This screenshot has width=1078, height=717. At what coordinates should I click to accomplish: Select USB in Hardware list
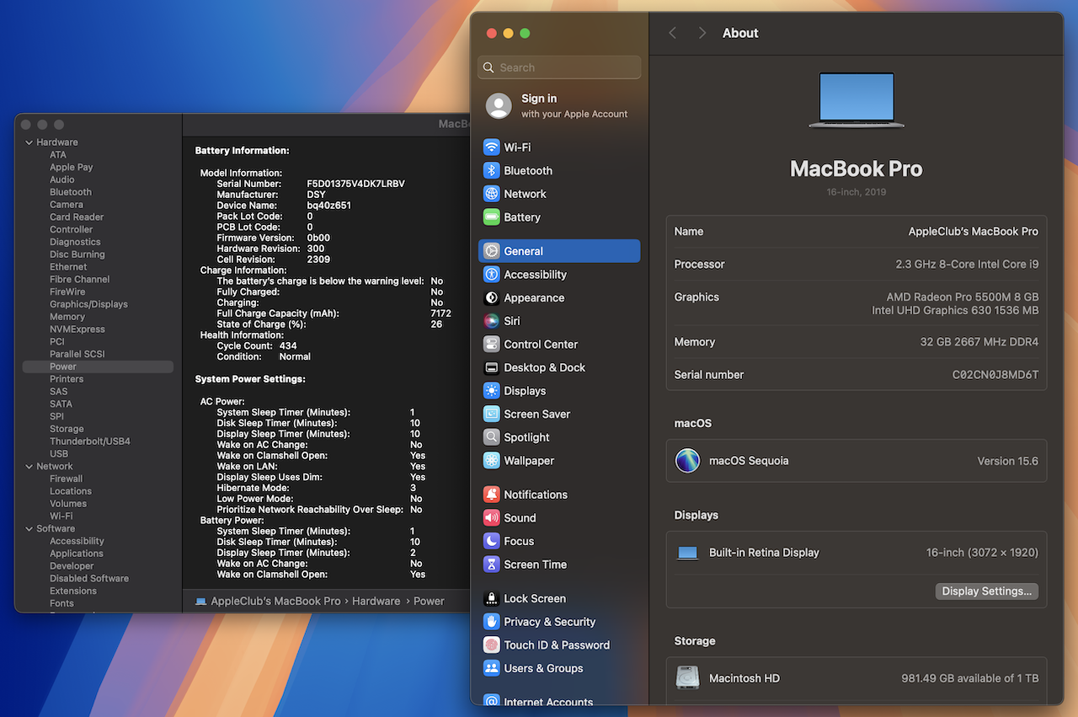pyautogui.click(x=59, y=454)
